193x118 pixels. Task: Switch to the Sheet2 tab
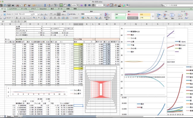16,116
